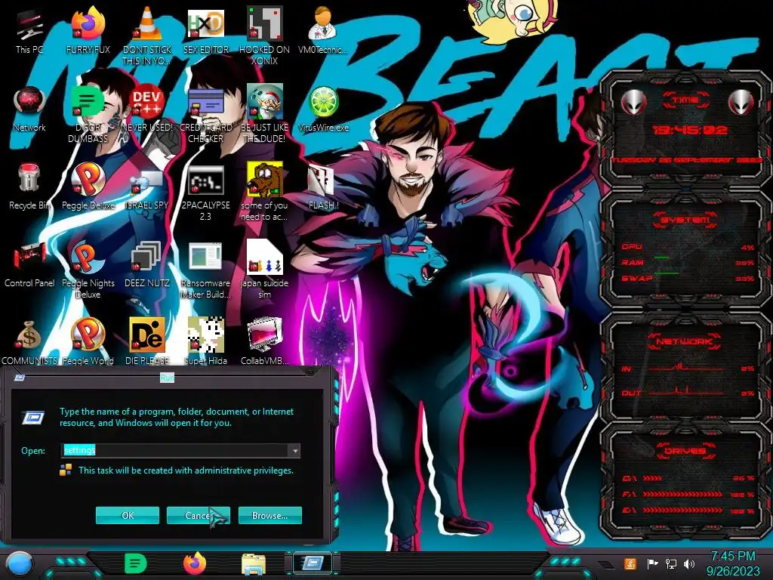The width and height of the screenshot is (773, 580).
Task: Open Firefox from the taskbar
Action: [x=195, y=563]
